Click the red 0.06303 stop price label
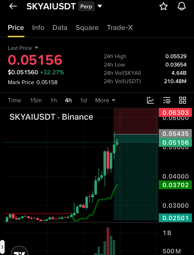194x255 pixels. (175, 112)
